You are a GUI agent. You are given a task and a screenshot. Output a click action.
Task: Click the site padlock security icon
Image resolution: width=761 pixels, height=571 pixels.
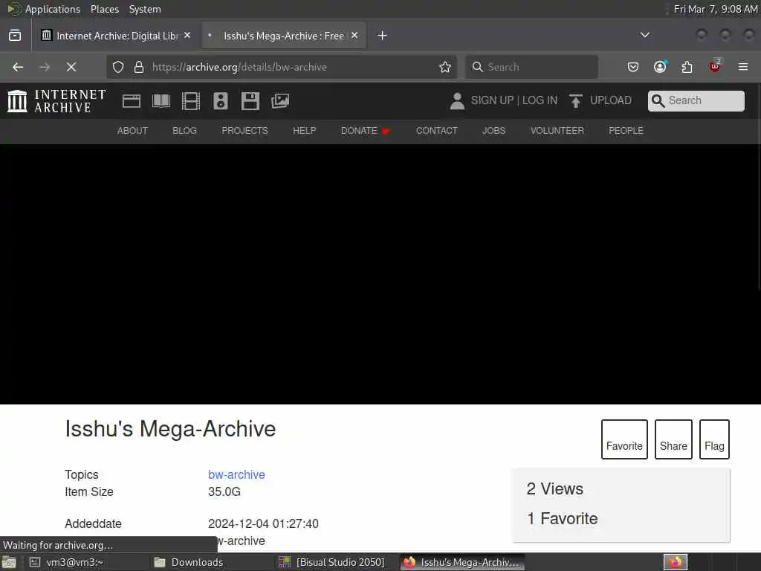coord(139,67)
